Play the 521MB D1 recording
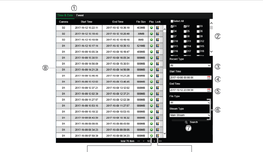The image size is (263, 152). pos(152,46)
